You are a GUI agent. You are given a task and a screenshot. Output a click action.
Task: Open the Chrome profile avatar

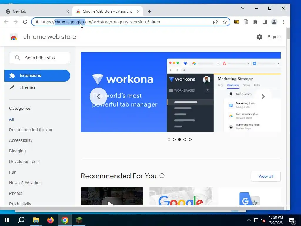point(274,22)
